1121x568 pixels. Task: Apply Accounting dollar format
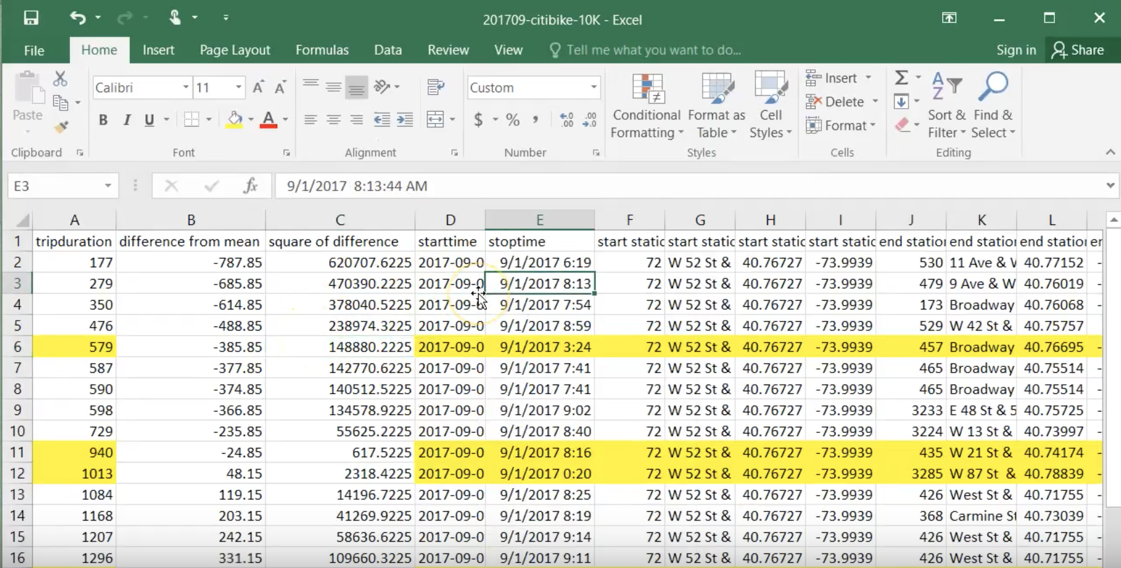pos(478,120)
